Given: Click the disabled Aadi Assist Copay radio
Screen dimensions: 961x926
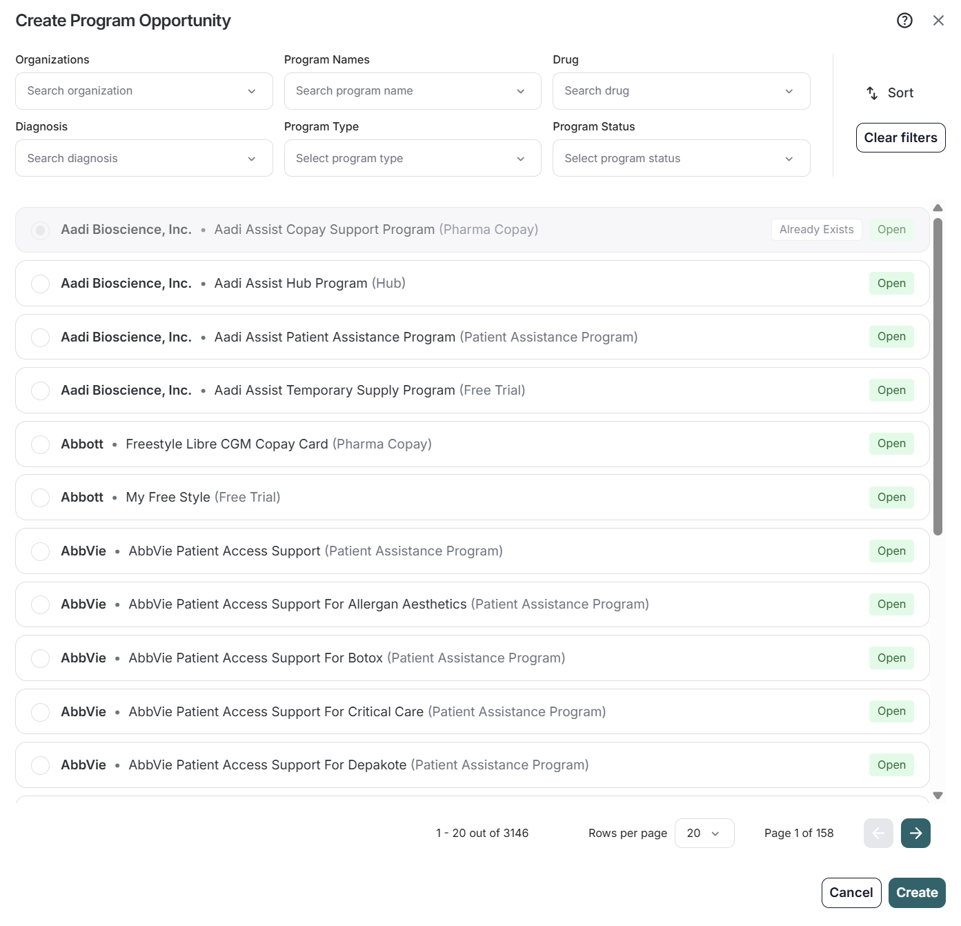Looking at the screenshot, I should [41, 230].
